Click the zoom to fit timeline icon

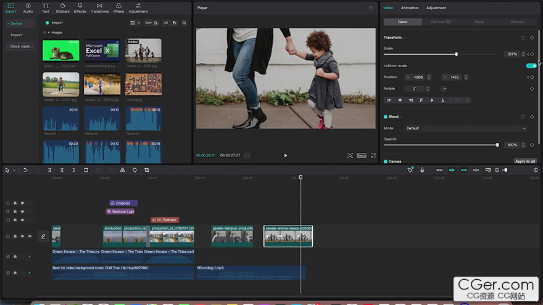pyautogui.click(x=536, y=170)
